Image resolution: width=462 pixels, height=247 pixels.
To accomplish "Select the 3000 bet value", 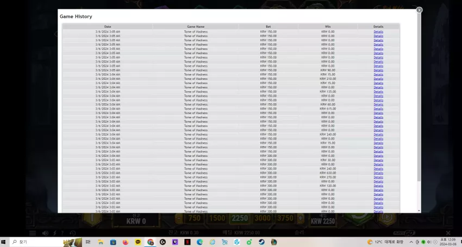I will point(262,218).
